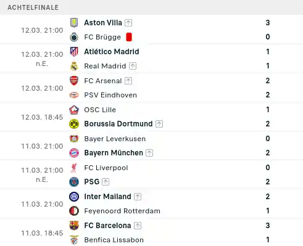Open FC Liverpool match details via 11.03. time
This screenshot has width=303, height=246.
pos(42,170)
